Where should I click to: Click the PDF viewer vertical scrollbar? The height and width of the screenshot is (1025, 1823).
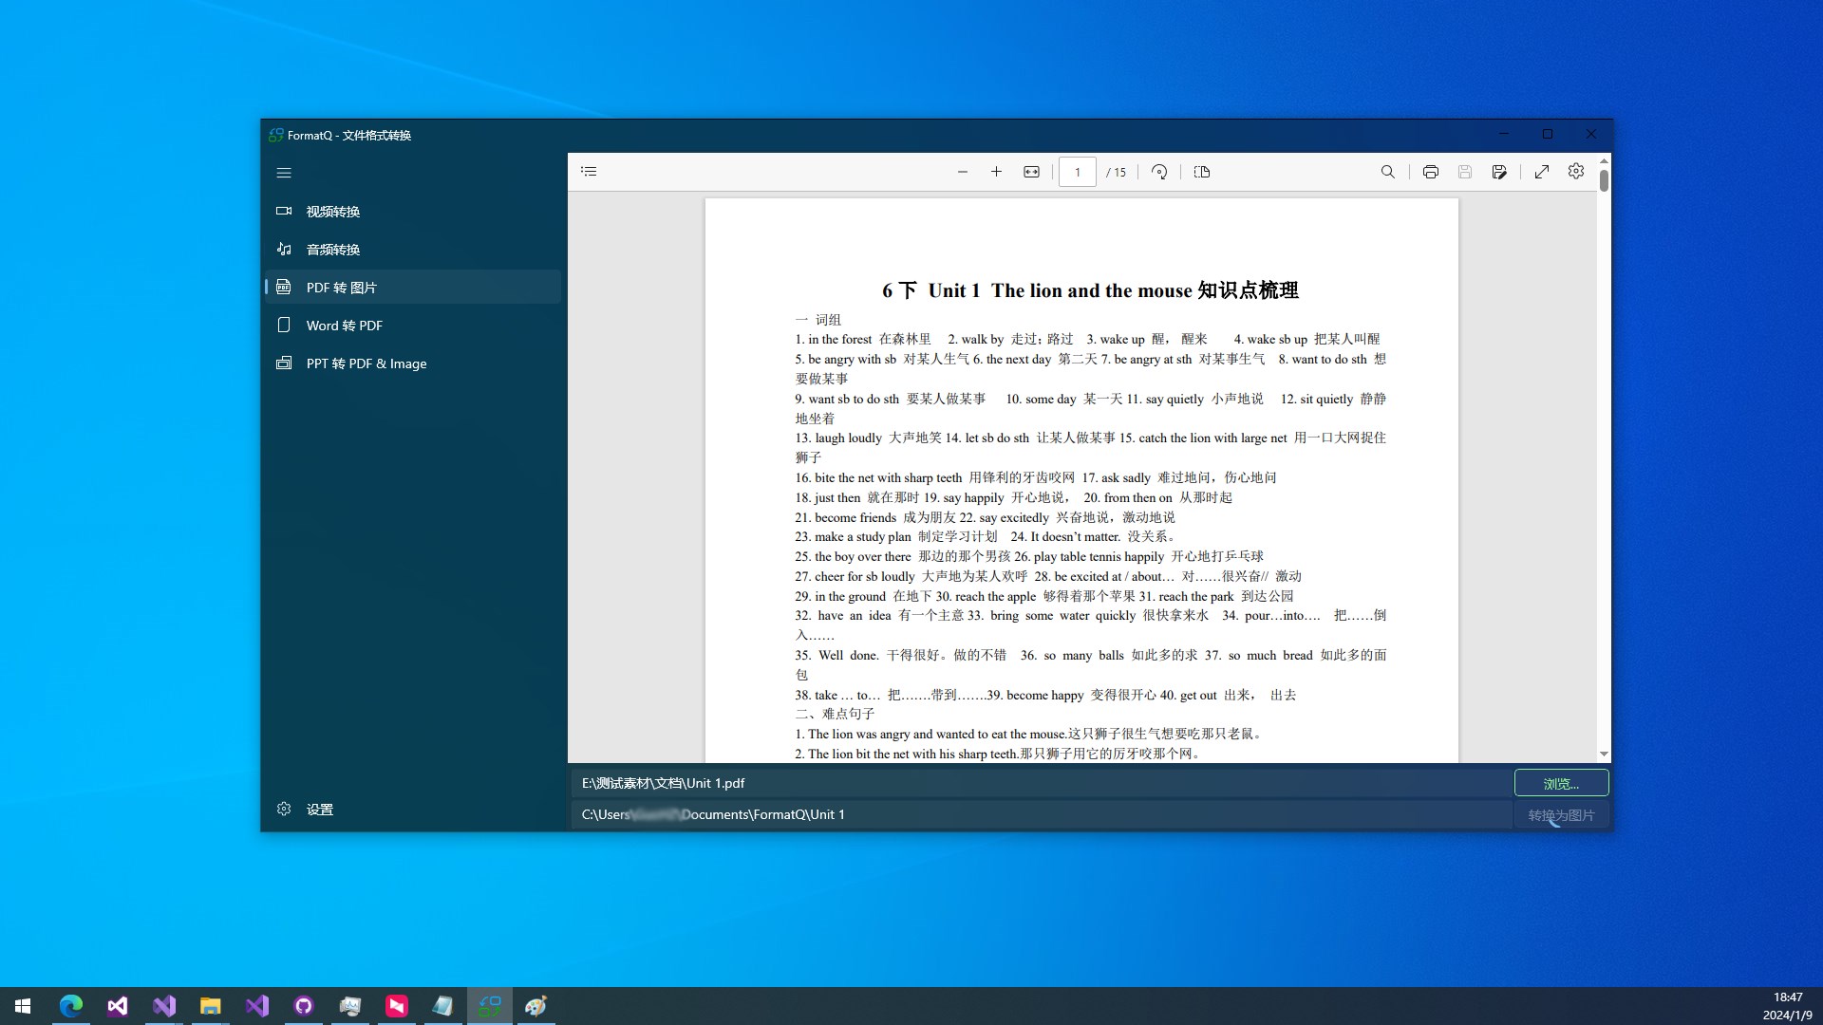click(x=1604, y=180)
